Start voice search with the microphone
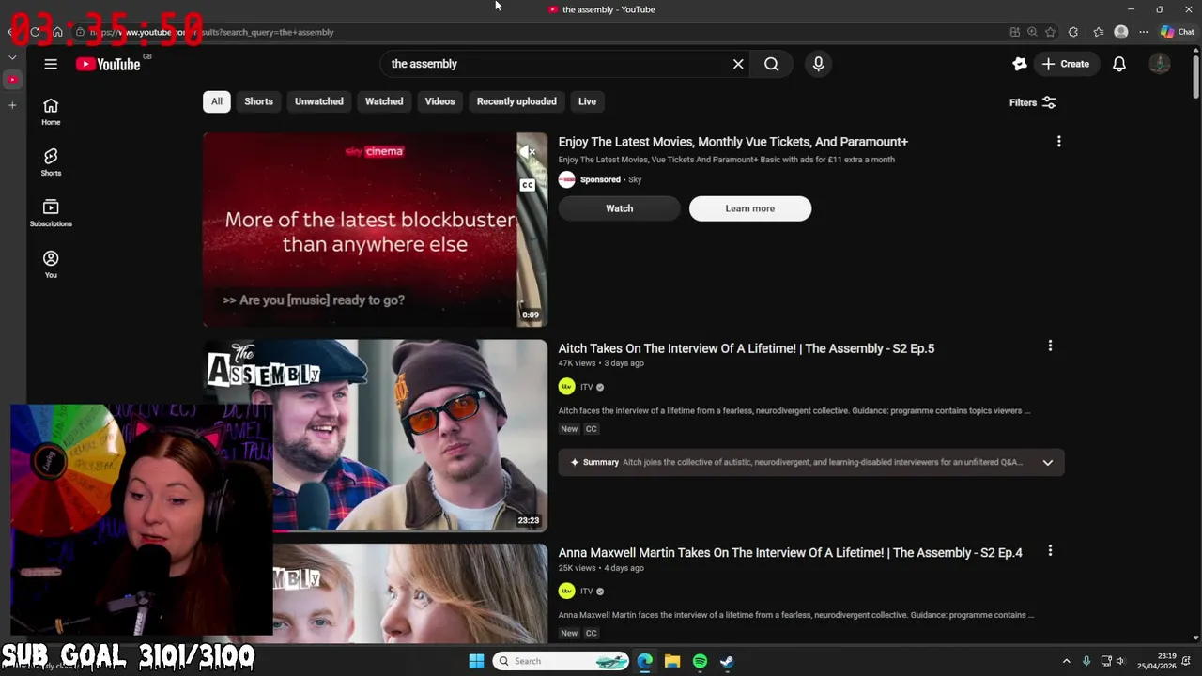The height and width of the screenshot is (676, 1202). click(x=818, y=64)
